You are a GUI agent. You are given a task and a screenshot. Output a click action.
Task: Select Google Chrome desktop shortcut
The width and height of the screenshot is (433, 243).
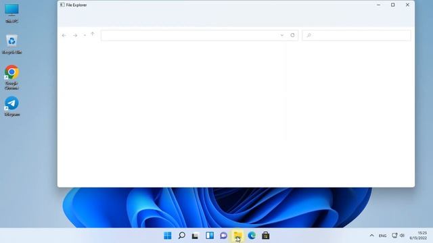point(12,77)
